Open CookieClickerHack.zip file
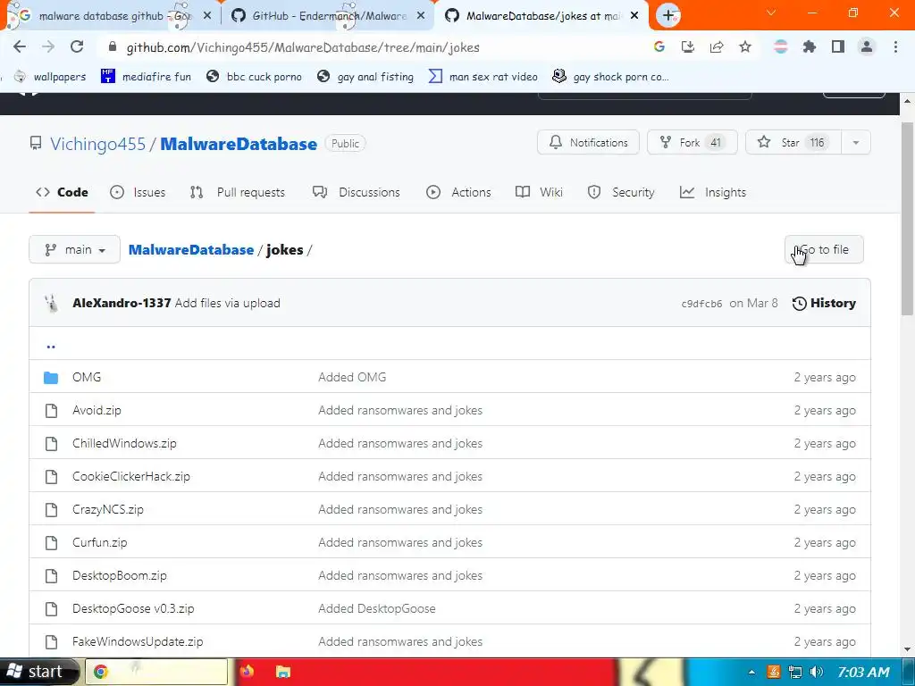Viewport: 915px width, 686px height. (x=131, y=477)
